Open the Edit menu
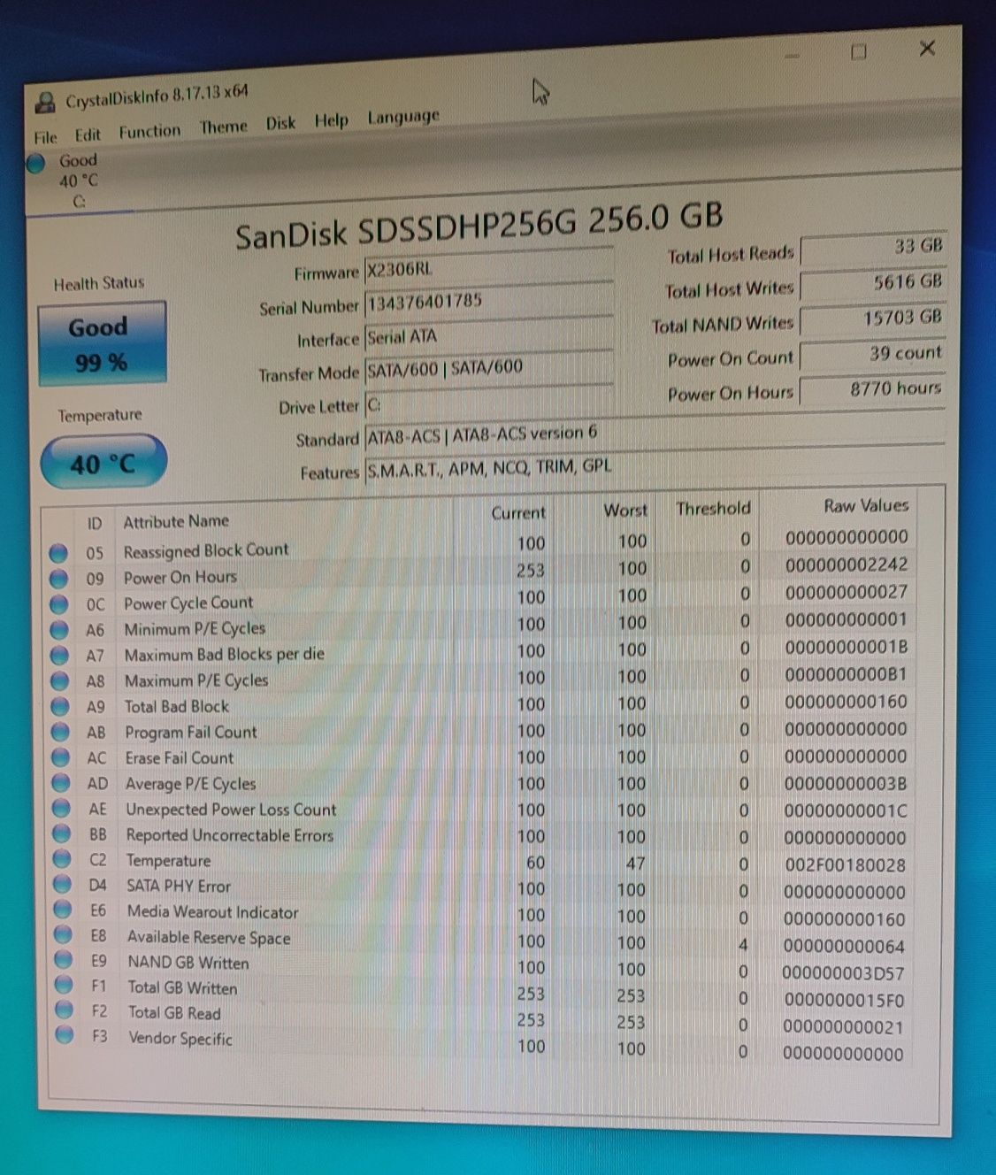Viewport: 996px width, 1175px height. pyautogui.click(x=88, y=134)
